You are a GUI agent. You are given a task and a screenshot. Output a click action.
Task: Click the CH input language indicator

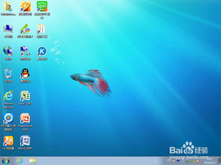click(169, 160)
